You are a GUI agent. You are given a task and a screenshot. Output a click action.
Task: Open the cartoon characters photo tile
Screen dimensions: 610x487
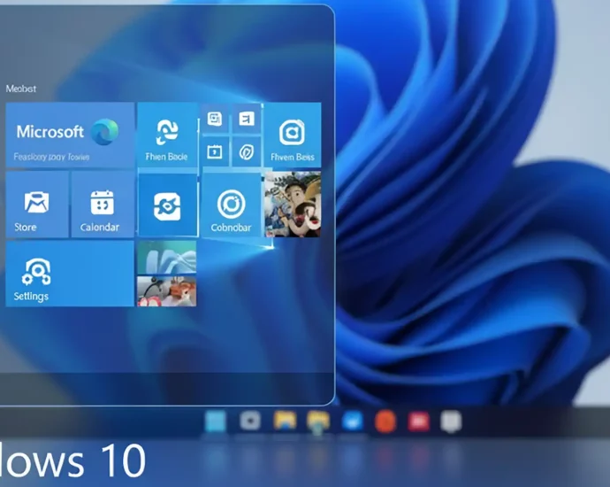293,205
